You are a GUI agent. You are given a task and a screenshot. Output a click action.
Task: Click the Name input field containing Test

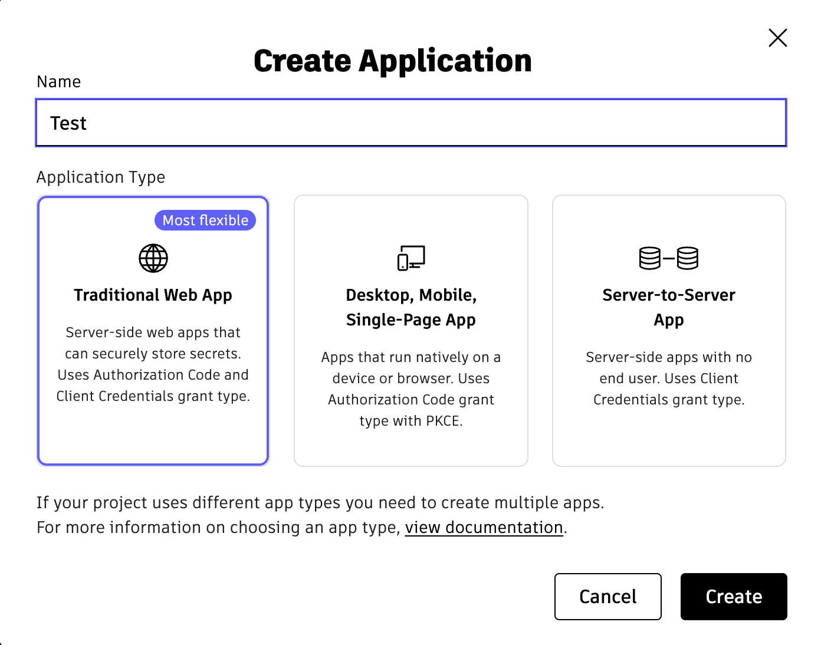click(x=411, y=123)
